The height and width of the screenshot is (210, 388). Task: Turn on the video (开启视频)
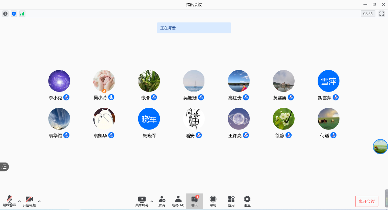point(29,201)
